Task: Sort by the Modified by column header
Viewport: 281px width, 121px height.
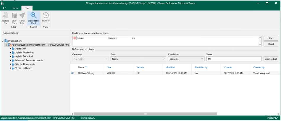Action: pos(201,67)
